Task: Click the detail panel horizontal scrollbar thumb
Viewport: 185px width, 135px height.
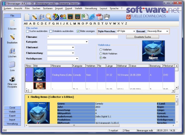Action: [74, 126]
